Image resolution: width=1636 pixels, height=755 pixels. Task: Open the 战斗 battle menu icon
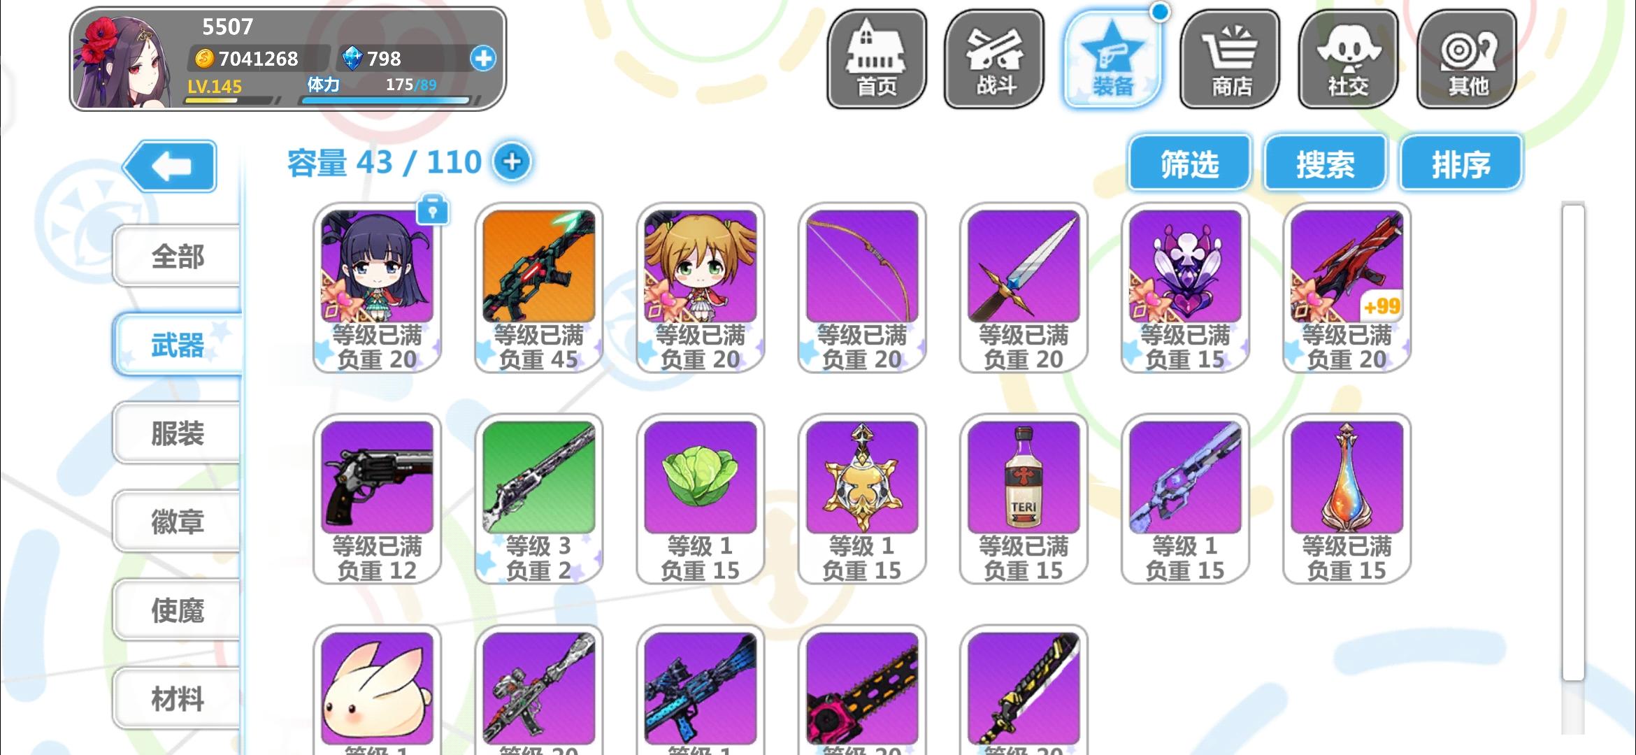[x=994, y=59]
